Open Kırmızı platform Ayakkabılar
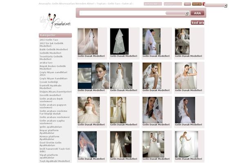The height and width of the screenshot is (163, 245). point(49,138)
